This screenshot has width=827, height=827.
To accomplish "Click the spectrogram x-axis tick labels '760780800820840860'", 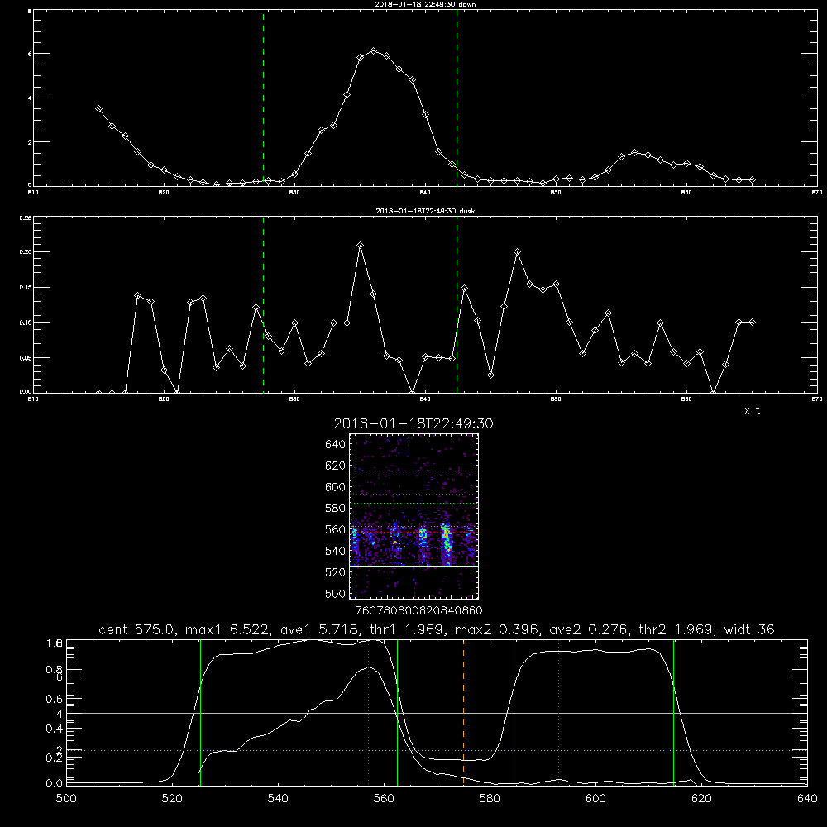I will 418,611.
